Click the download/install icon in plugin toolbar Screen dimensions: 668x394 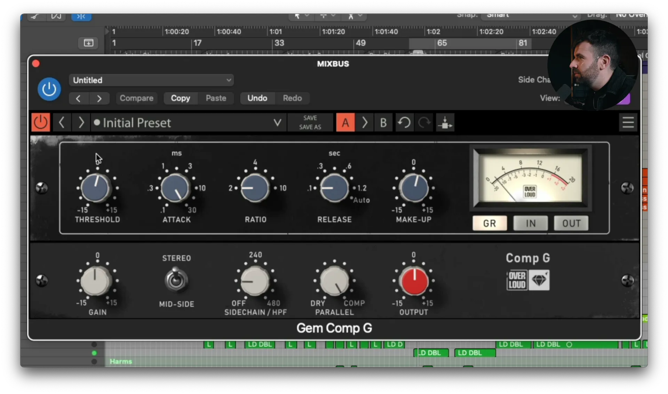[445, 122]
